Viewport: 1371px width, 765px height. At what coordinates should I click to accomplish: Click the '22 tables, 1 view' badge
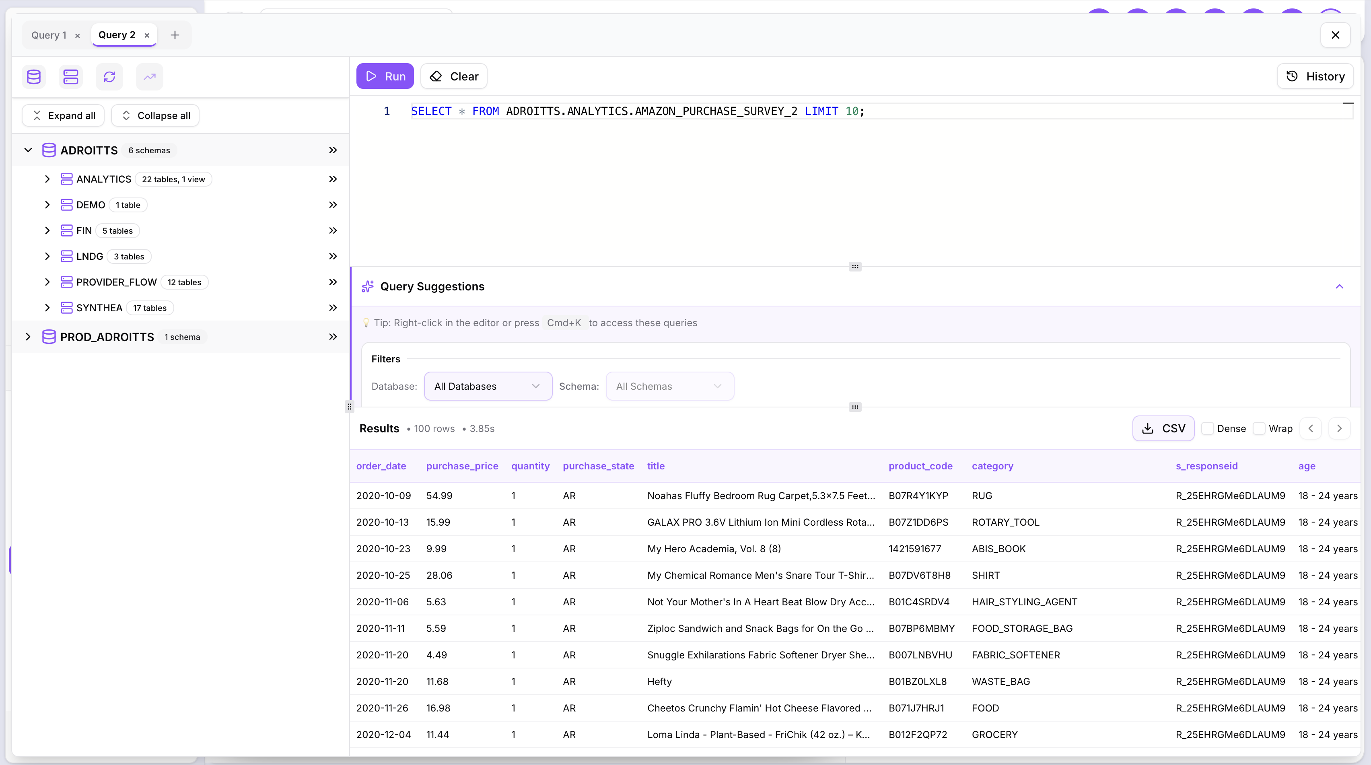(173, 179)
